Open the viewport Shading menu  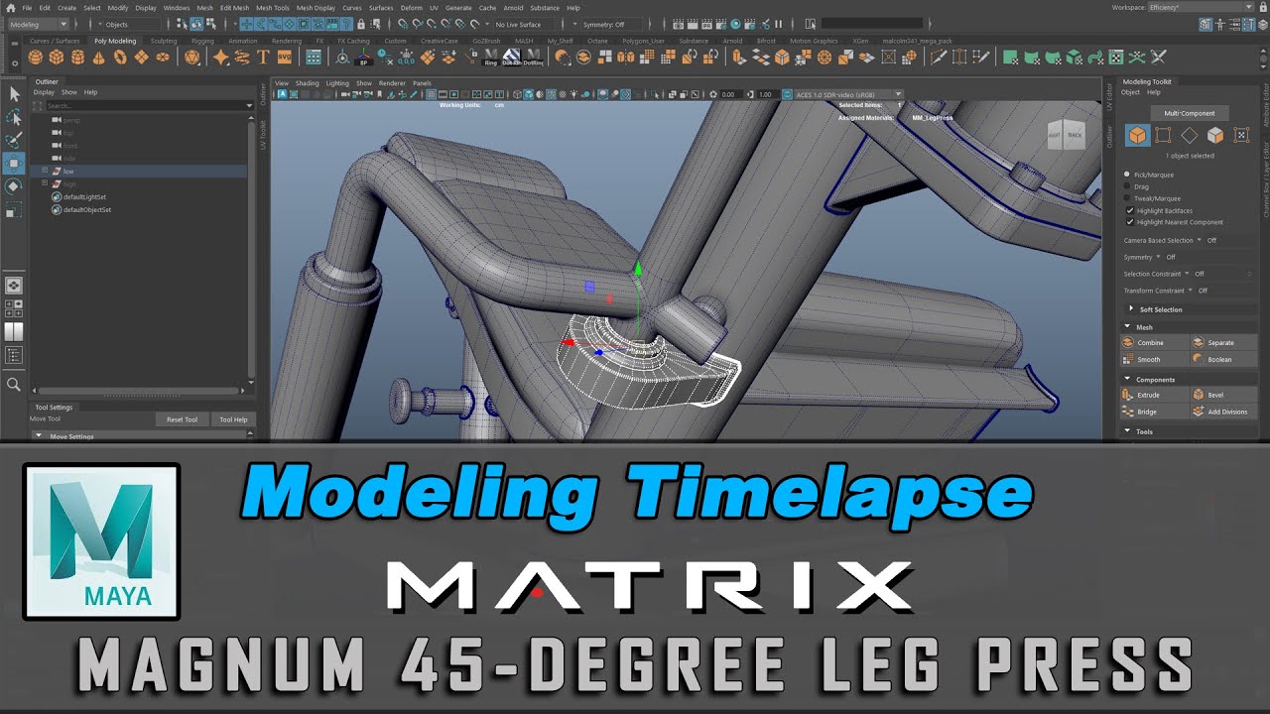[308, 83]
